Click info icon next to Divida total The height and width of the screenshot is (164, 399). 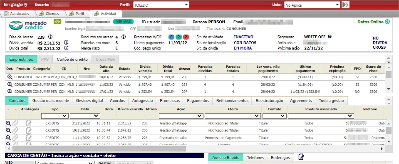tap(66, 48)
